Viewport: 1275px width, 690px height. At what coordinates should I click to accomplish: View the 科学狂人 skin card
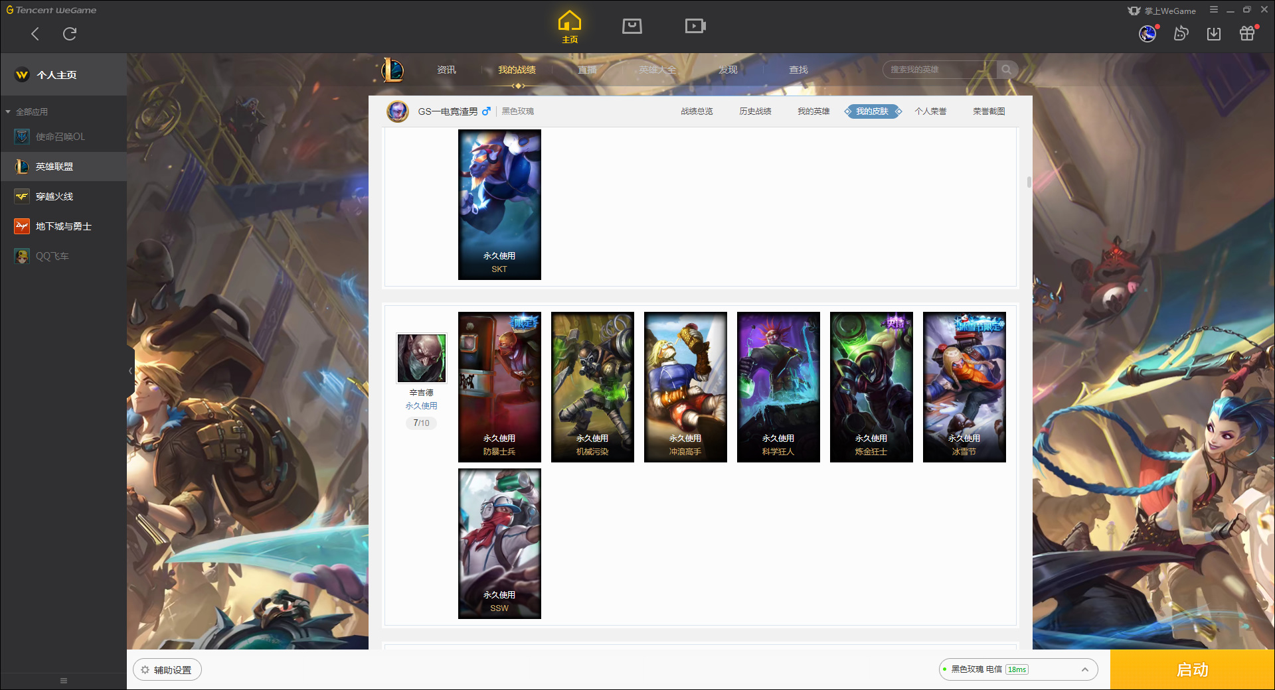(778, 387)
